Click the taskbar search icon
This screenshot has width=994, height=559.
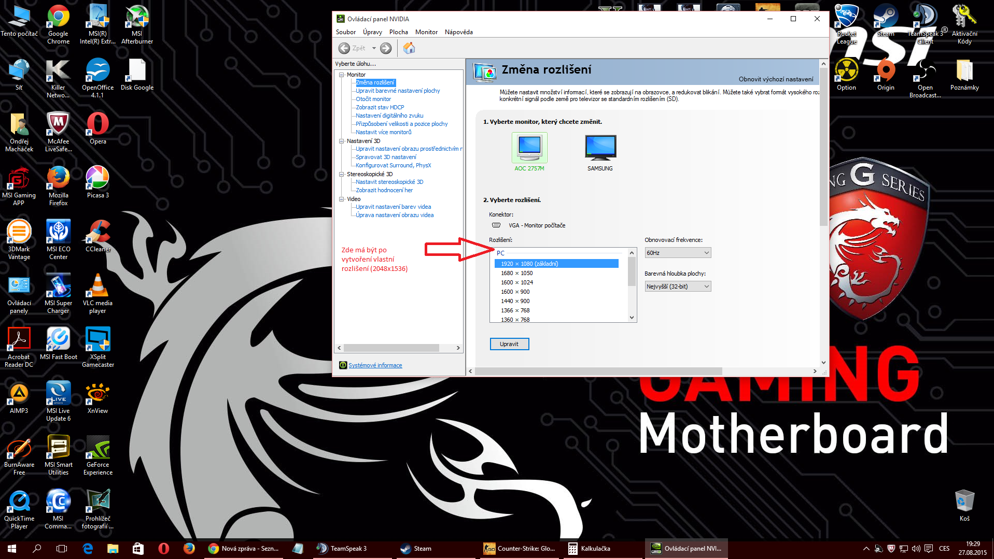tap(37, 548)
